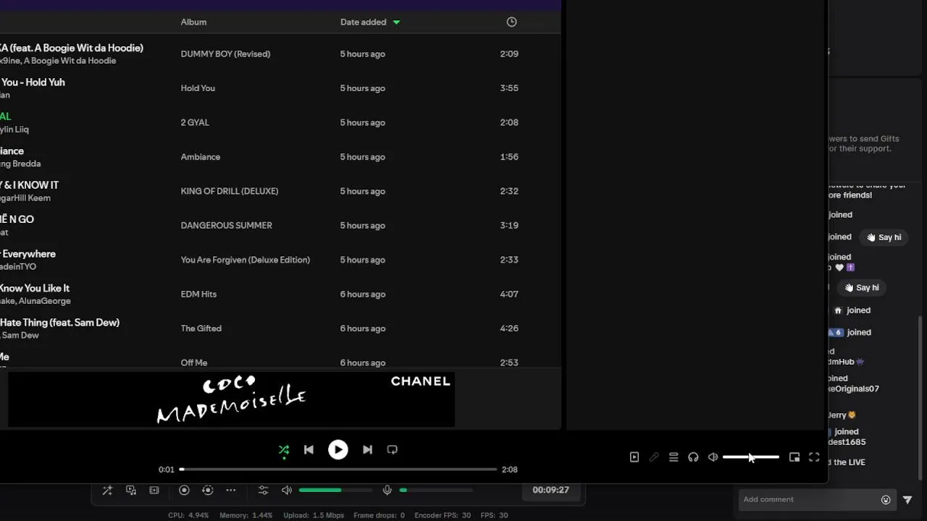
Task: Open the play queue
Action: pos(674,457)
